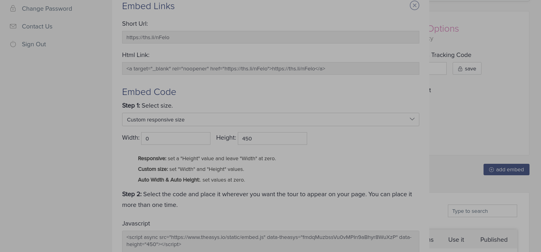The height and width of the screenshot is (252, 541).
Task: Click the Contact Us envelope icon
Action: [x=13, y=26]
